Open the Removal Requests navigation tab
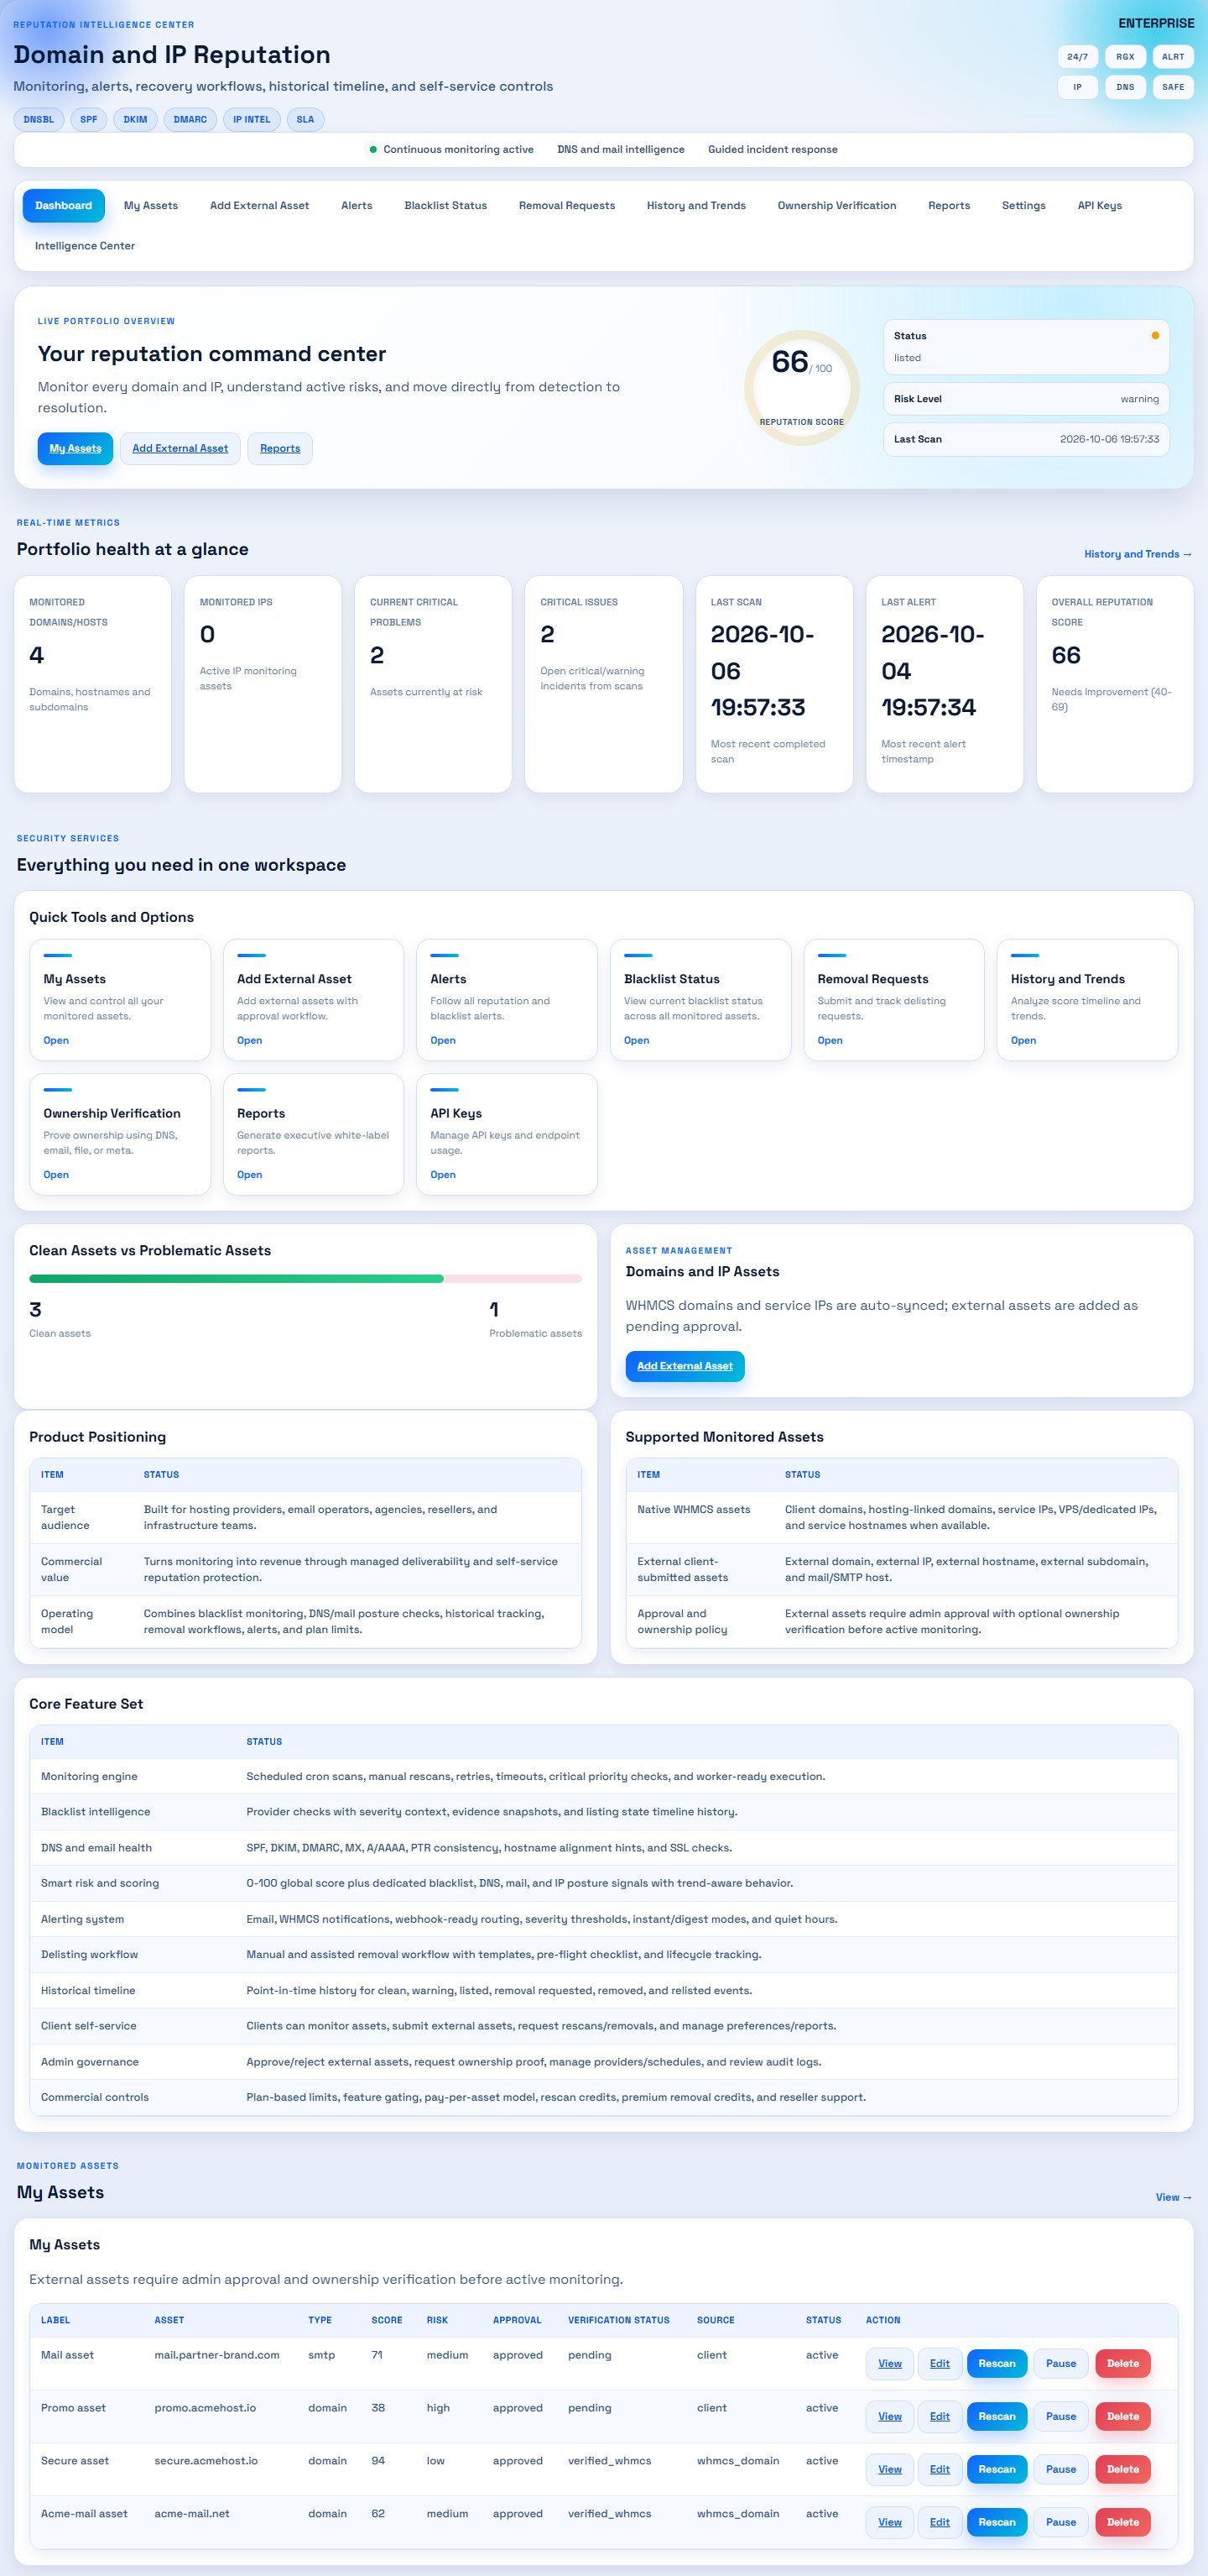 [x=566, y=206]
